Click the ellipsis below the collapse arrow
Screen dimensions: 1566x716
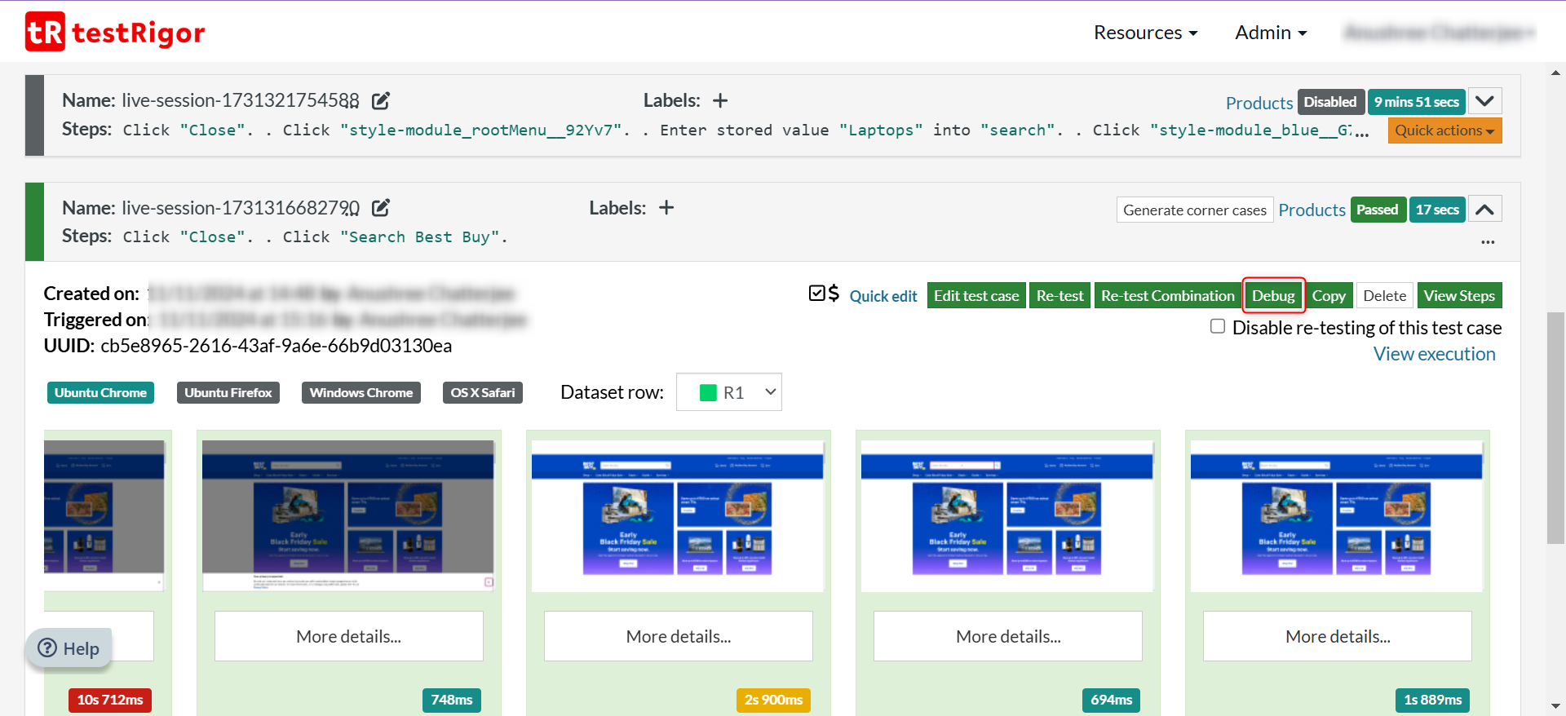point(1488,242)
